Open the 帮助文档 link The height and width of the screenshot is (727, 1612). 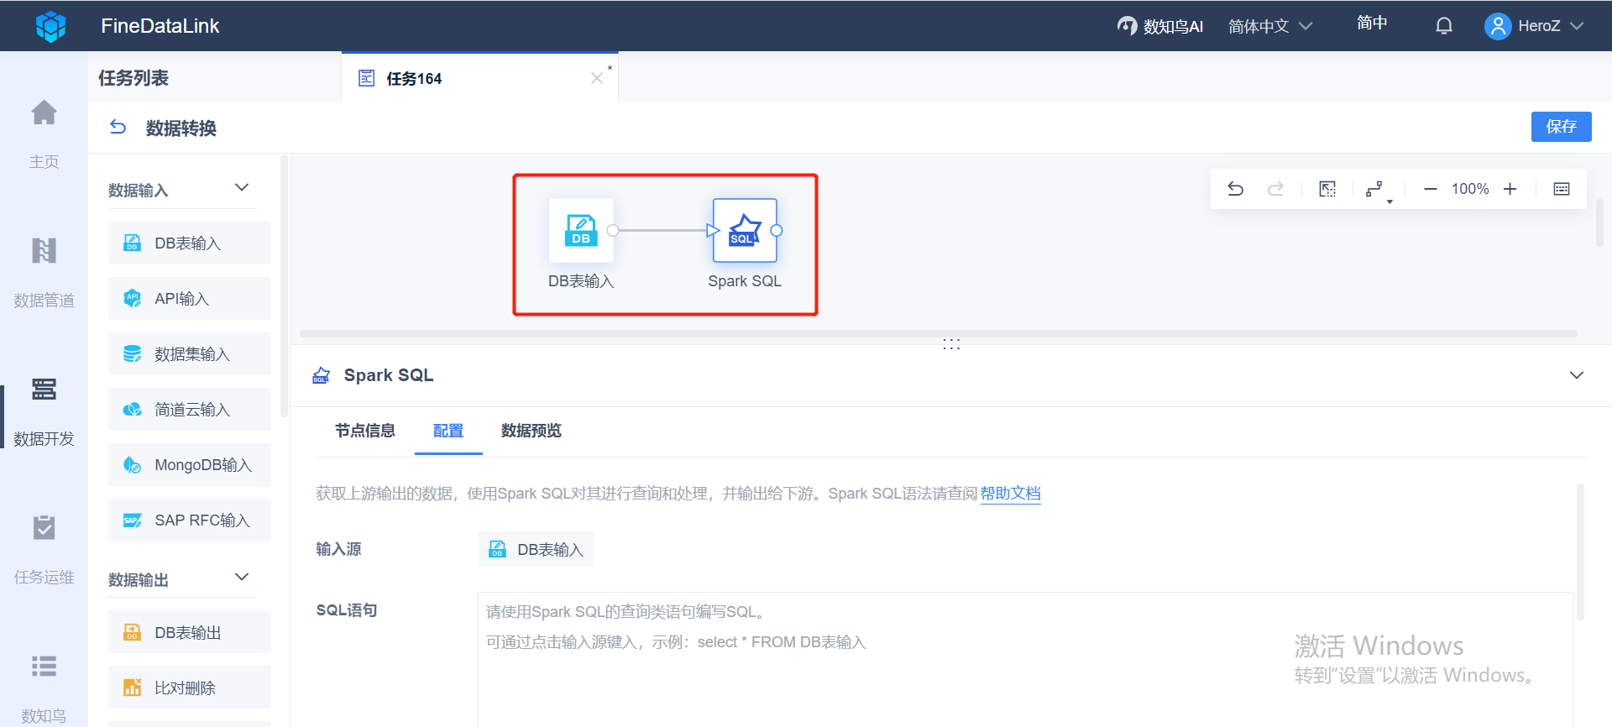(1010, 494)
